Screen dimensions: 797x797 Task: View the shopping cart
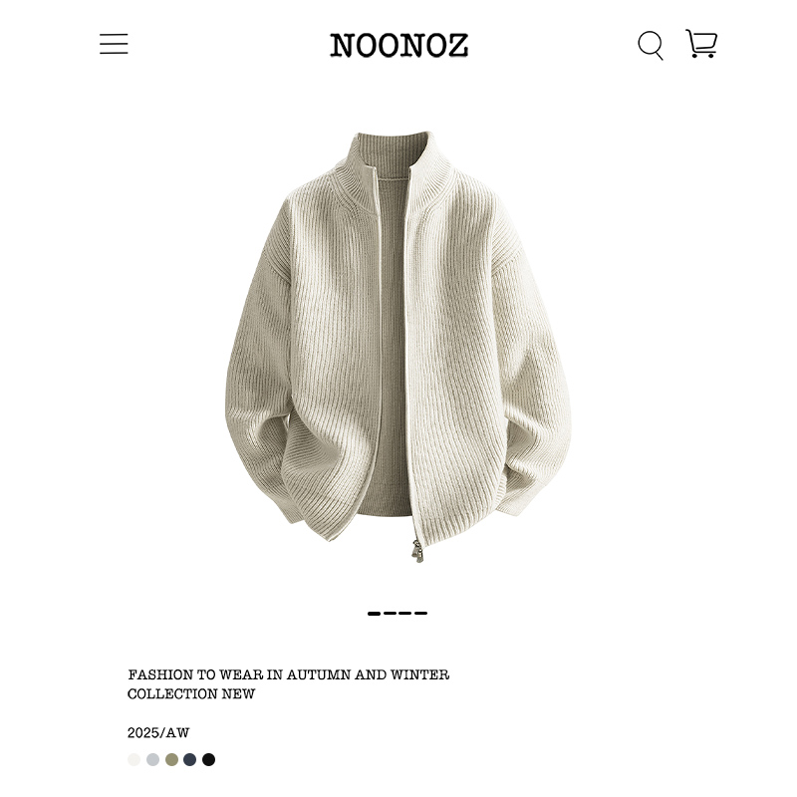[701, 43]
